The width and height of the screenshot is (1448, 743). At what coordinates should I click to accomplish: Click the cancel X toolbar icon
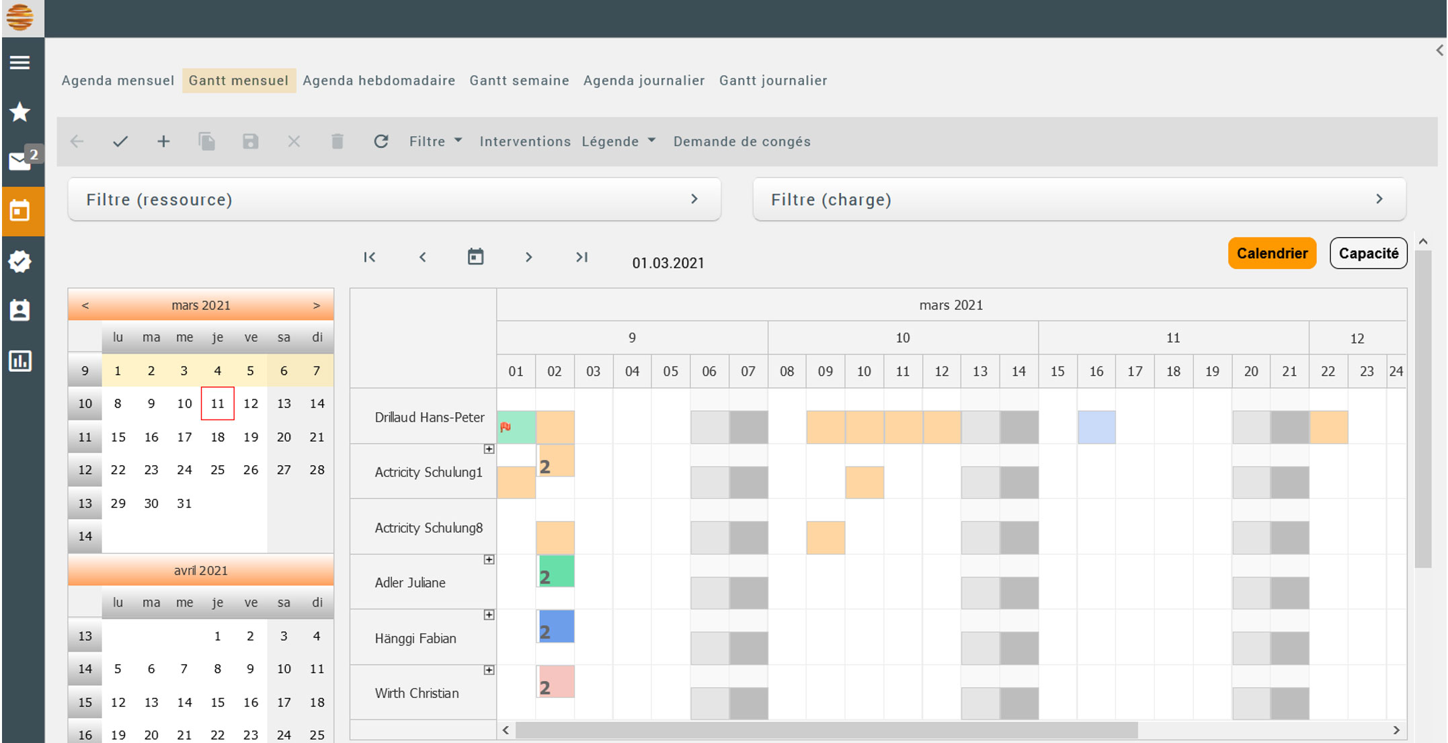(x=294, y=141)
